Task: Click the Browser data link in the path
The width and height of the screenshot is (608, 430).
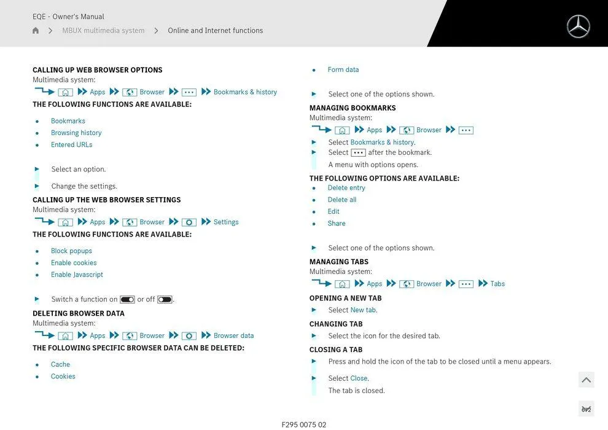Action: point(233,336)
